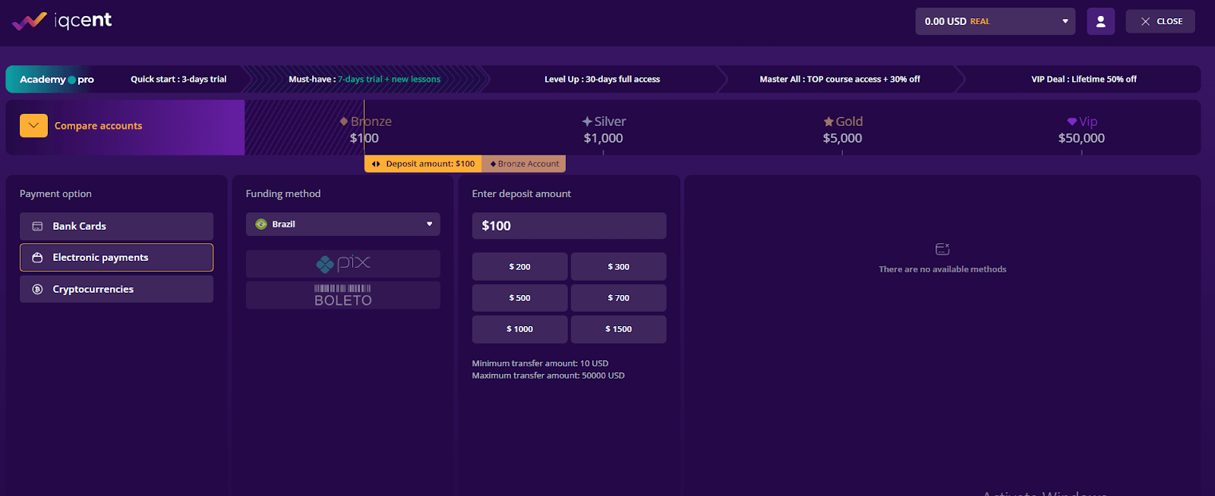1215x496 pixels.
Task: Select Master All TOP course access
Action: click(840, 79)
